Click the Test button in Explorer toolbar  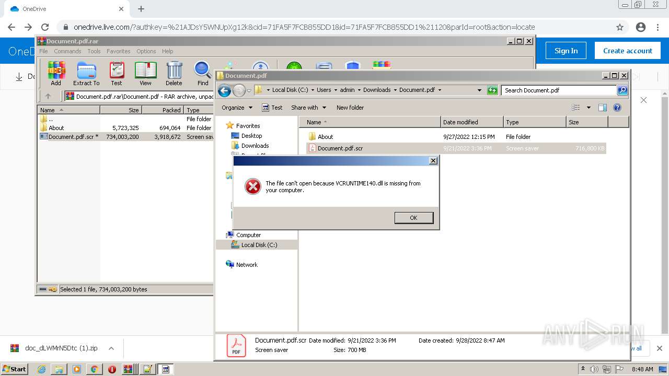click(x=272, y=108)
